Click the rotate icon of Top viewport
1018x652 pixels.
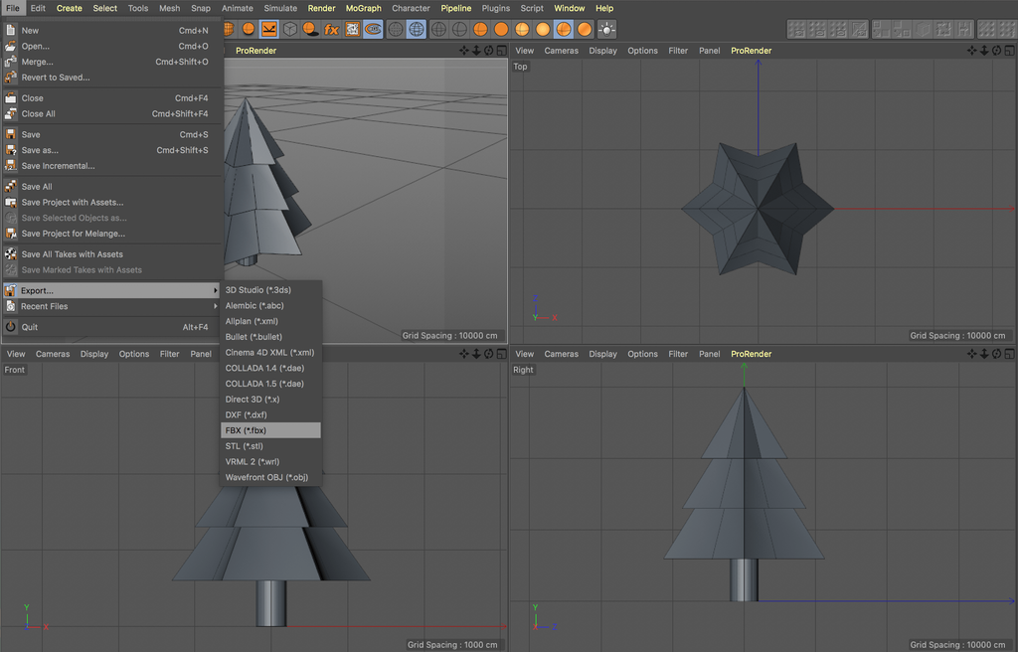click(x=996, y=51)
